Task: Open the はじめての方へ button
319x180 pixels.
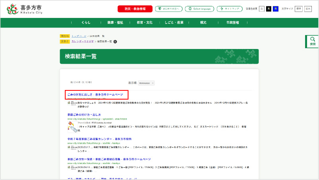Action: tap(169, 9)
